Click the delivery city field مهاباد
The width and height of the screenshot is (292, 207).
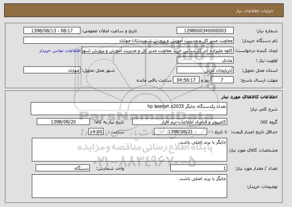(52, 70)
